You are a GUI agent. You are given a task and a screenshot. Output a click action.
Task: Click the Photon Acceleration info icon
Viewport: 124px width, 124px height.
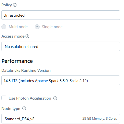(x=55, y=98)
